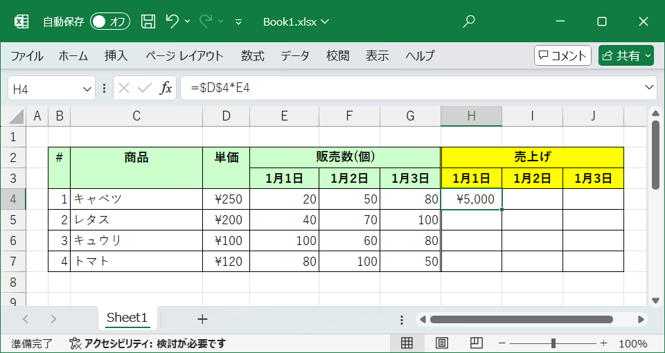Click the コメント button
The image size is (665, 353).
[x=562, y=56]
